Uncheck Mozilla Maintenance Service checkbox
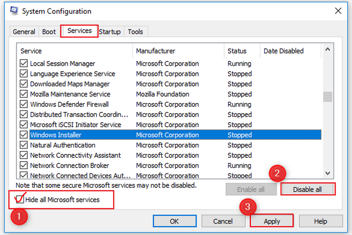 tap(24, 94)
